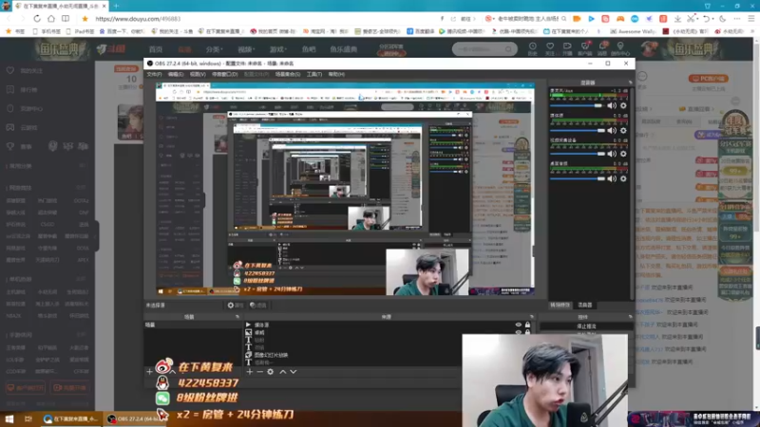Screen dimensions: 760x427
Task: Open a new browser tab
Action: (x=116, y=6)
